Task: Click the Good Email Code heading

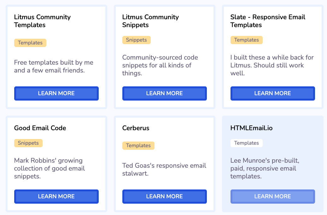Action: pyautogui.click(x=40, y=128)
